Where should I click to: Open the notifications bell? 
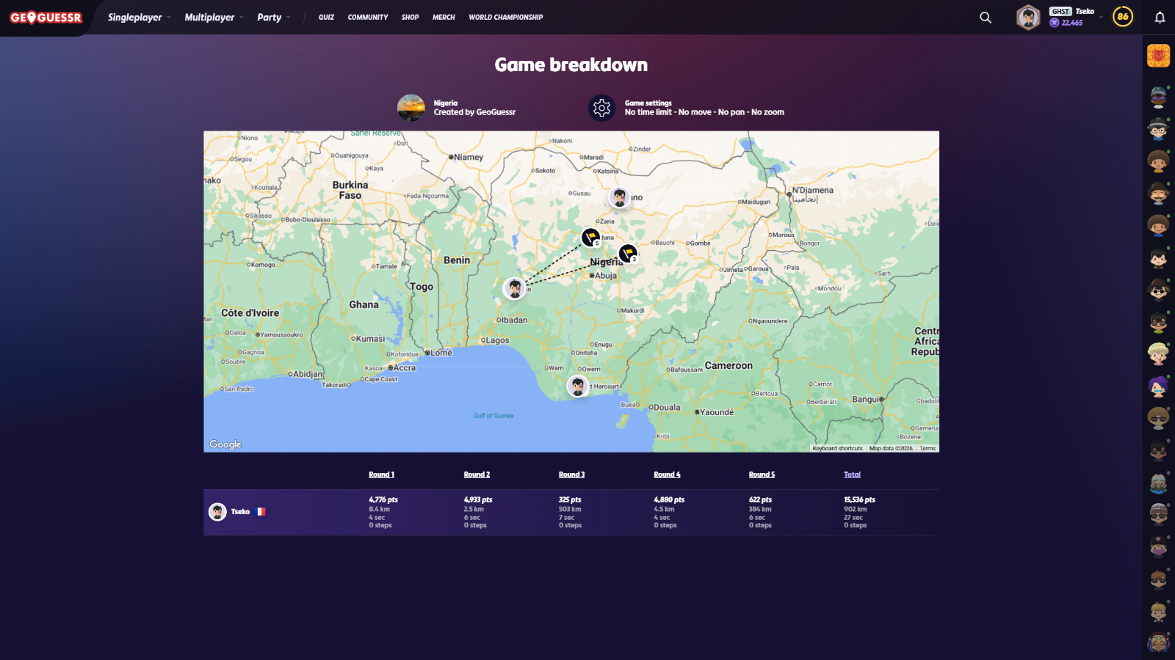[1160, 18]
